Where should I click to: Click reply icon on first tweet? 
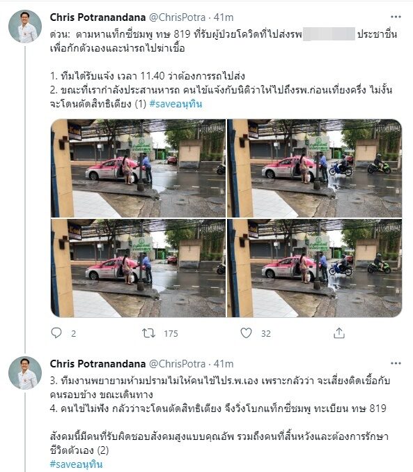(x=56, y=333)
